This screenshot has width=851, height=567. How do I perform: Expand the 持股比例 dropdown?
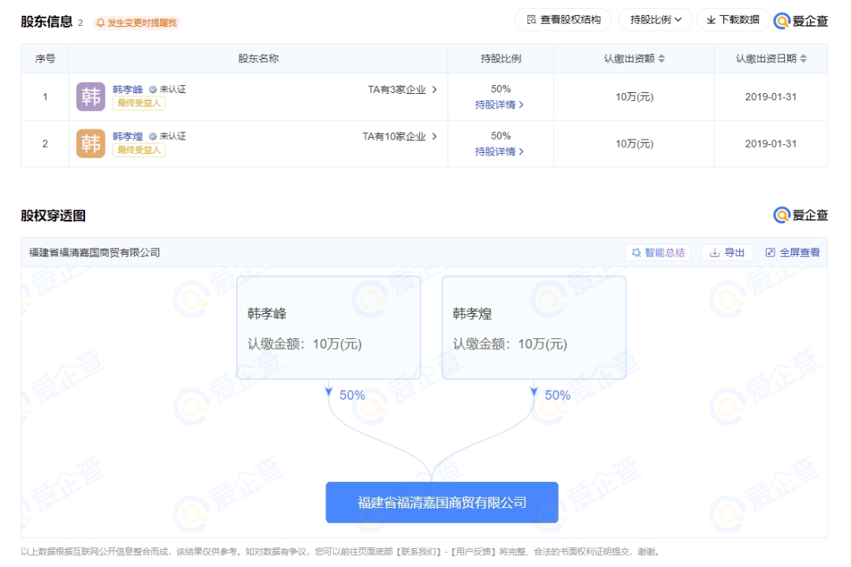(656, 20)
